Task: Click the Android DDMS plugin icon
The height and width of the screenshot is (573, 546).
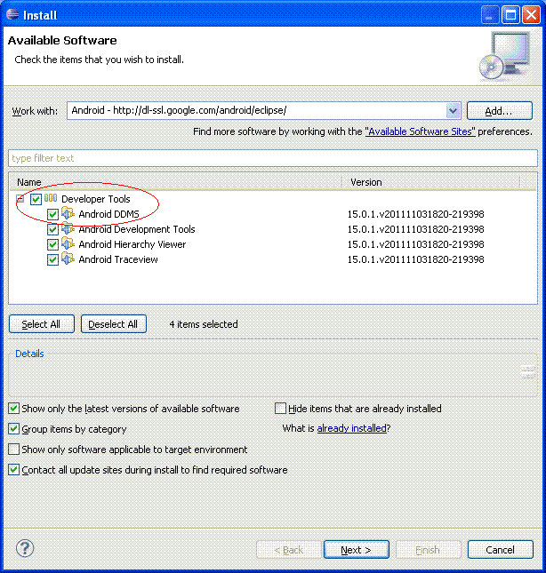Action: pyautogui.click(x=68, y=213)
